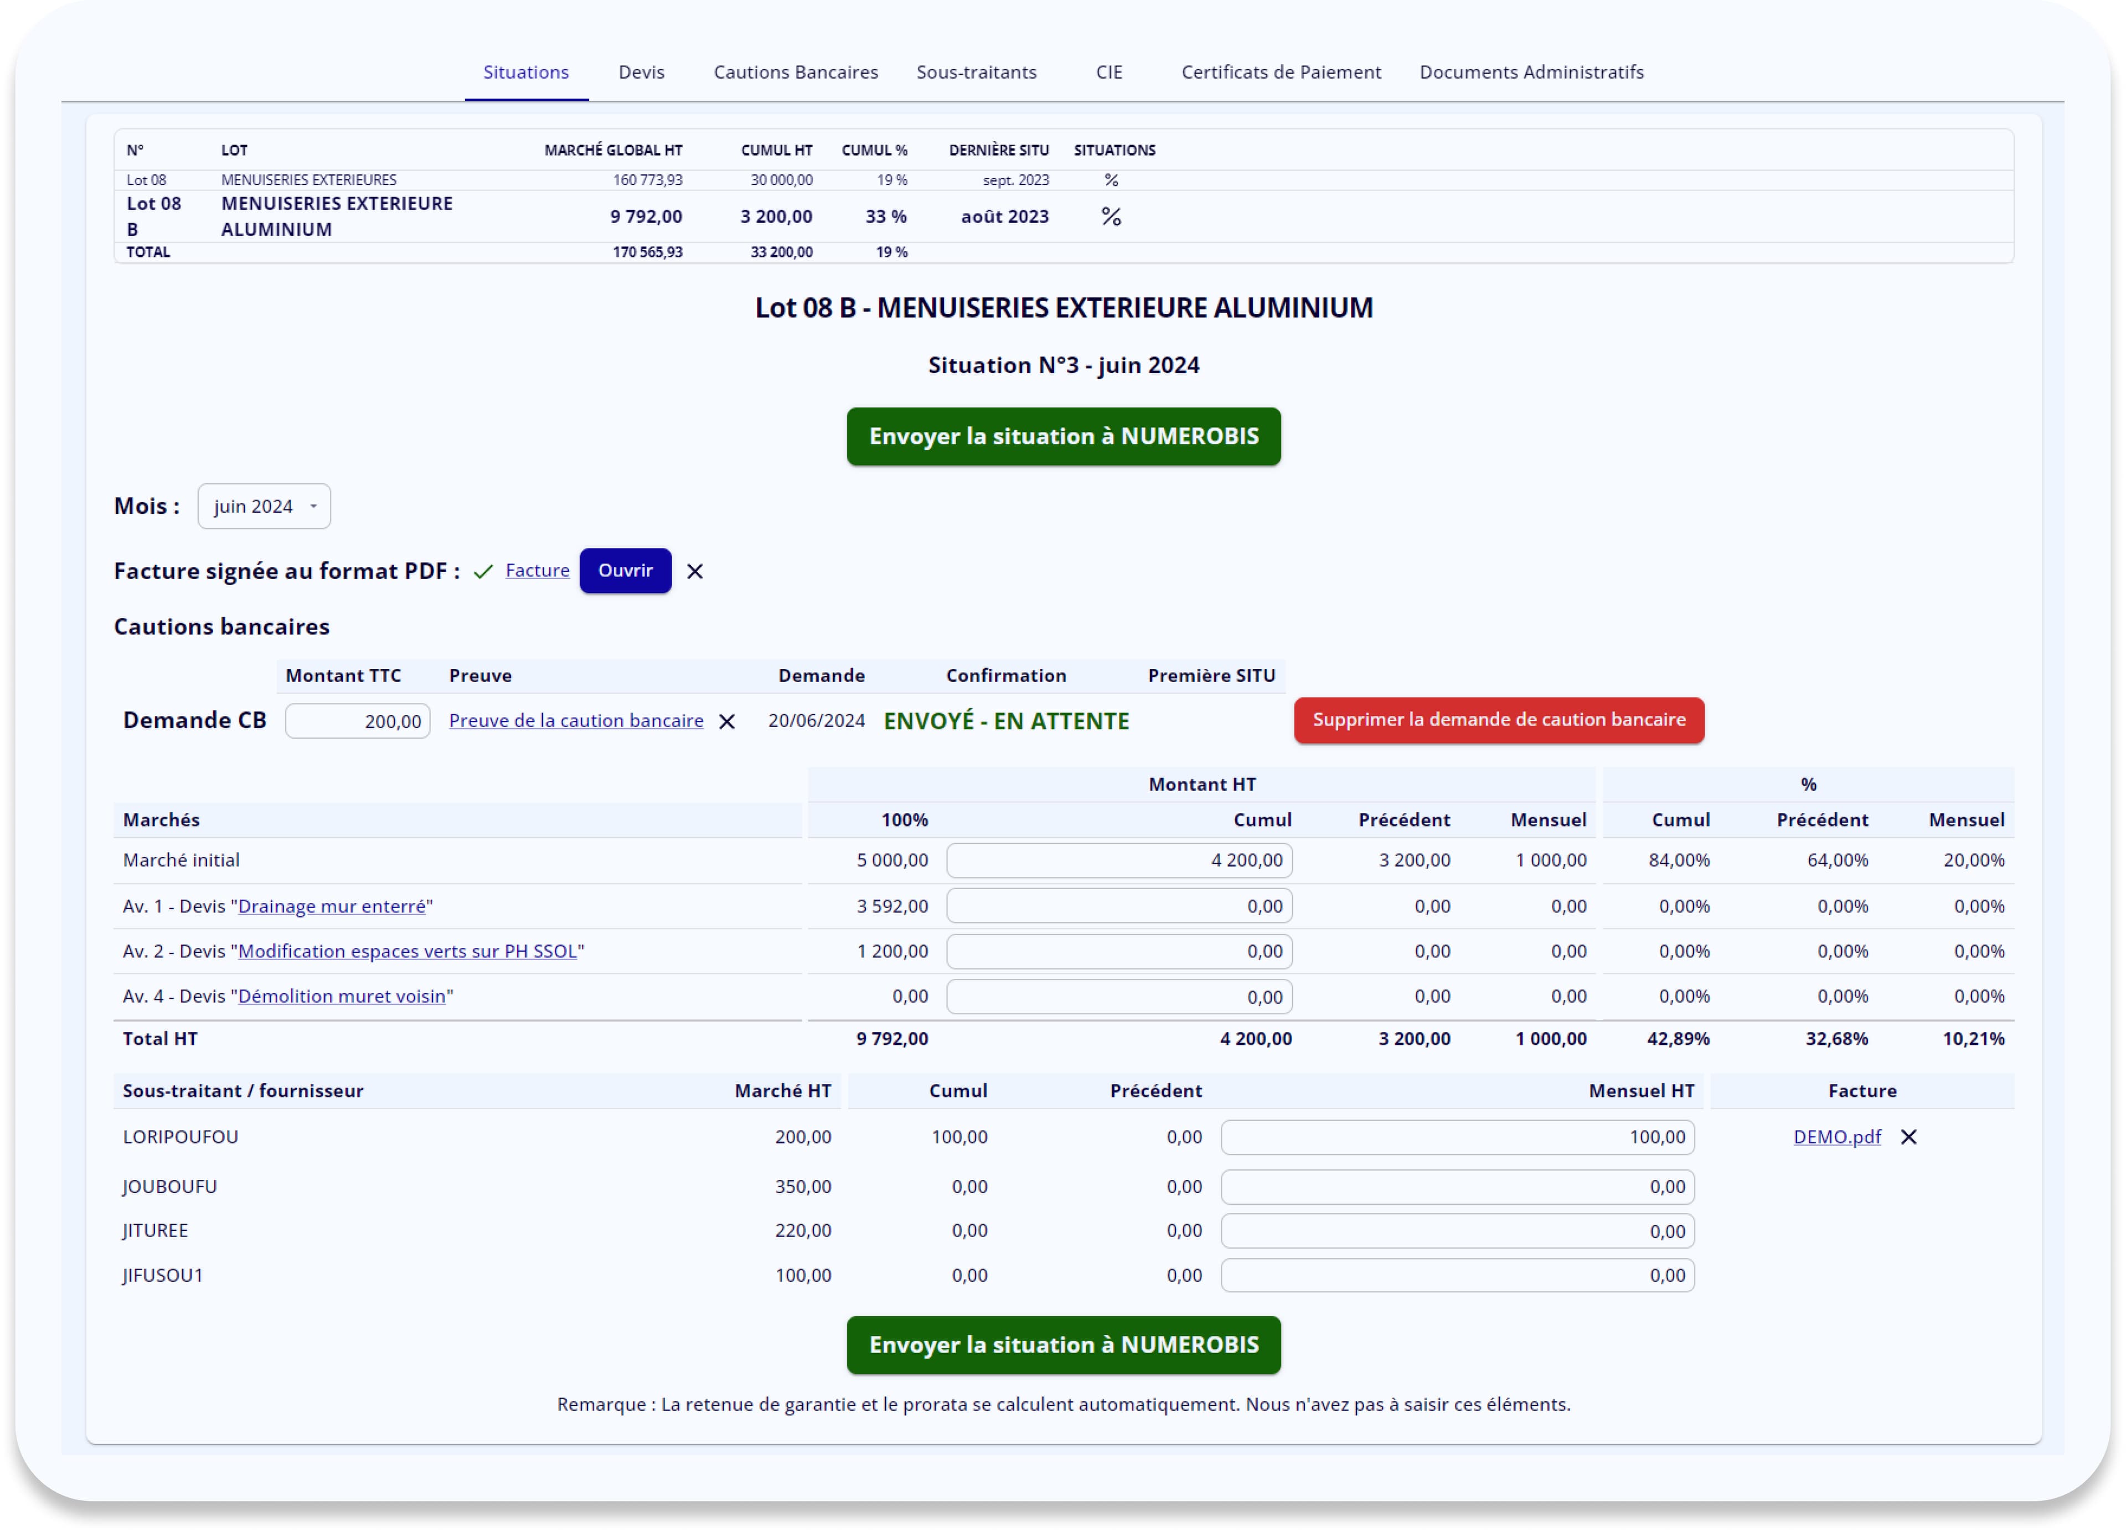This screenshot has height=1532, width=2126.
Task: Switch to the Devis tab
Action: (x=641, y=72)
